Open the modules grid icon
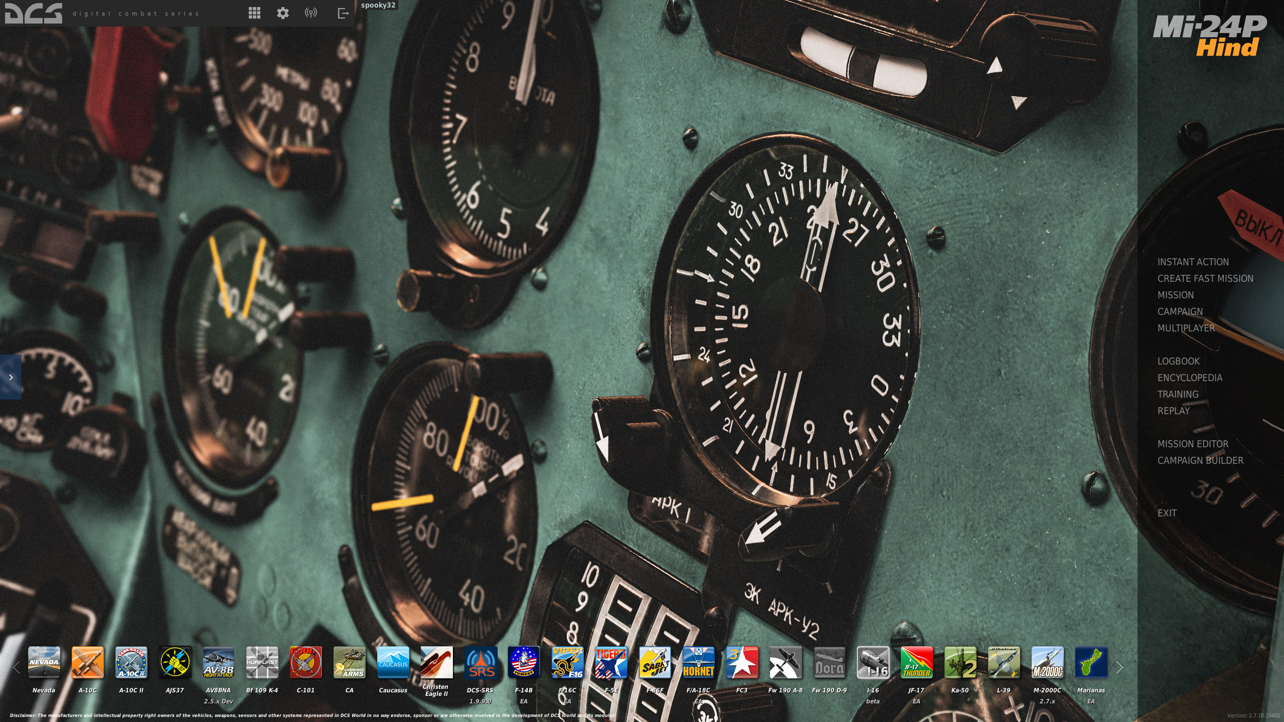The width and height of the screenshot is (1284, 722). pos(254,13)
